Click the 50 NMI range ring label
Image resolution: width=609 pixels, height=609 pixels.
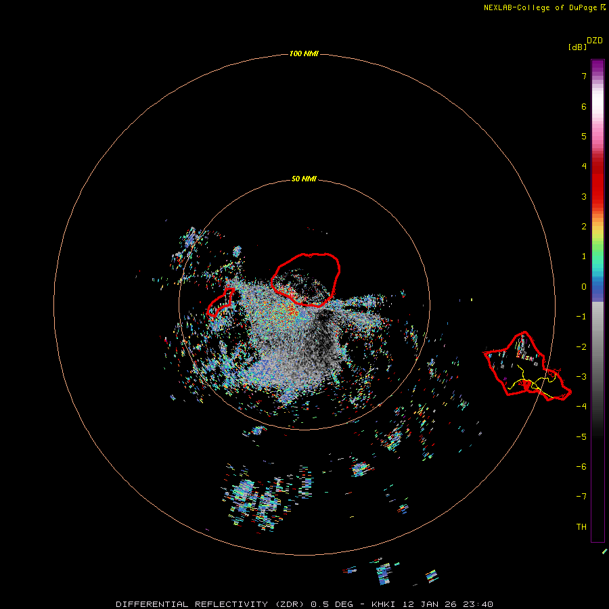click(x=304, y=179)
